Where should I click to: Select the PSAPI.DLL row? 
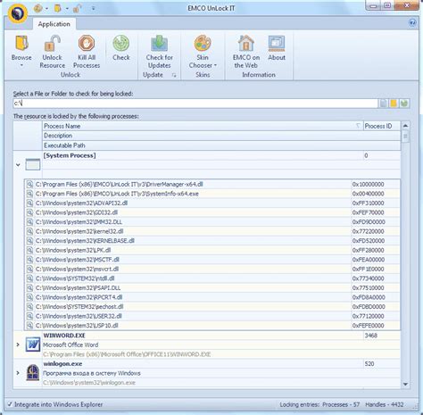[212, 288]
